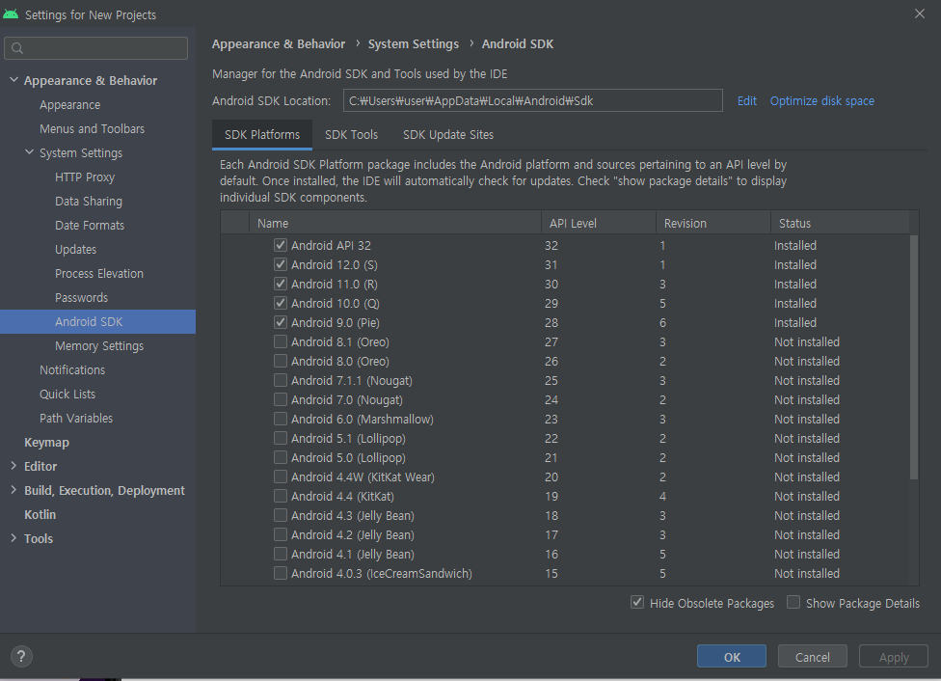Open the SDK Update Sites tab
The height and width of the screenshot is (681, 941).
coord(448,134)
